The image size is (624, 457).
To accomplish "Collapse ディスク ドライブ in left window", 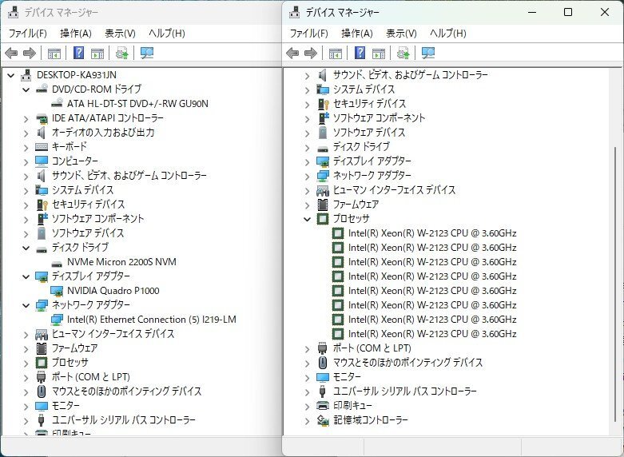I will pos(26,248).
